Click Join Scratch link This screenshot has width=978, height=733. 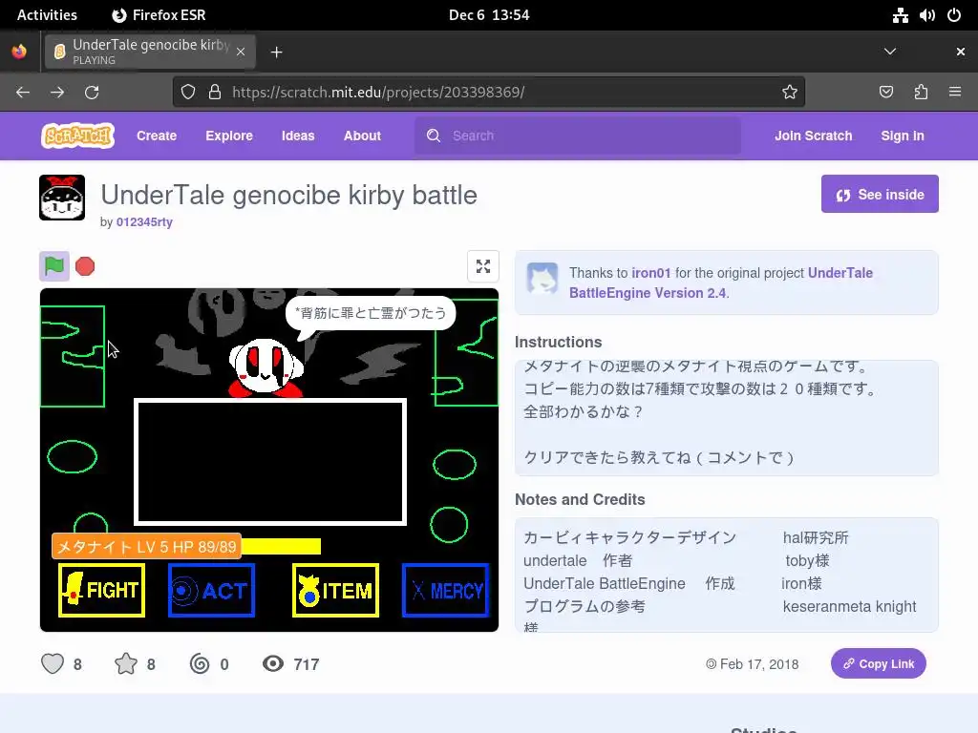[x=813, y=136]
